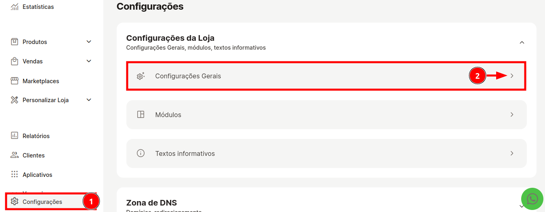
Task: Collapse the Configurações da Loja section
Action: (x=522, y=42)
